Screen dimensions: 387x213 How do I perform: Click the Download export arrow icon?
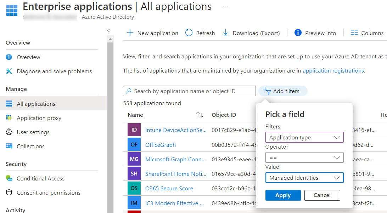click(225, 33)
